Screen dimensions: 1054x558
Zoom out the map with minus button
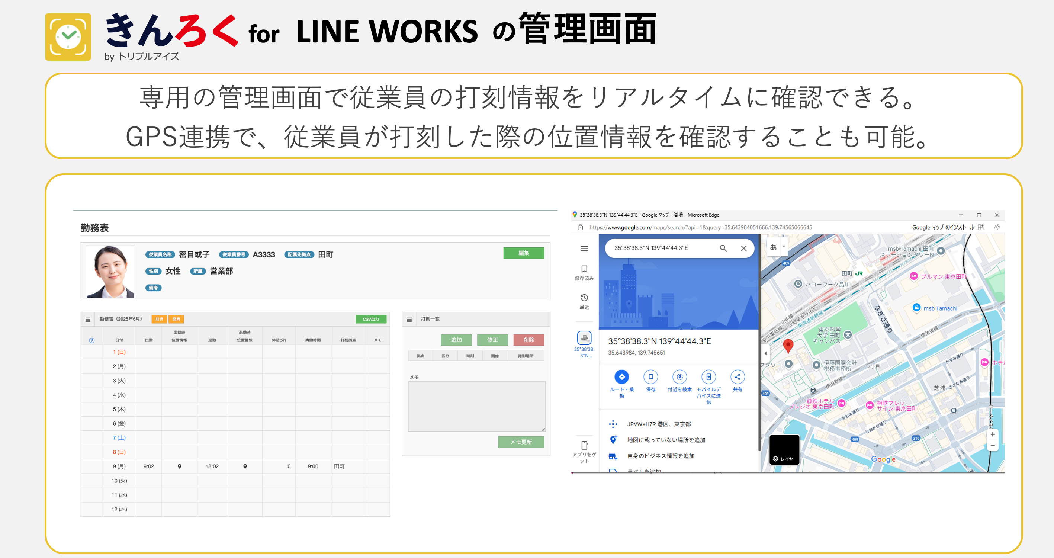(x=992, y=445)
